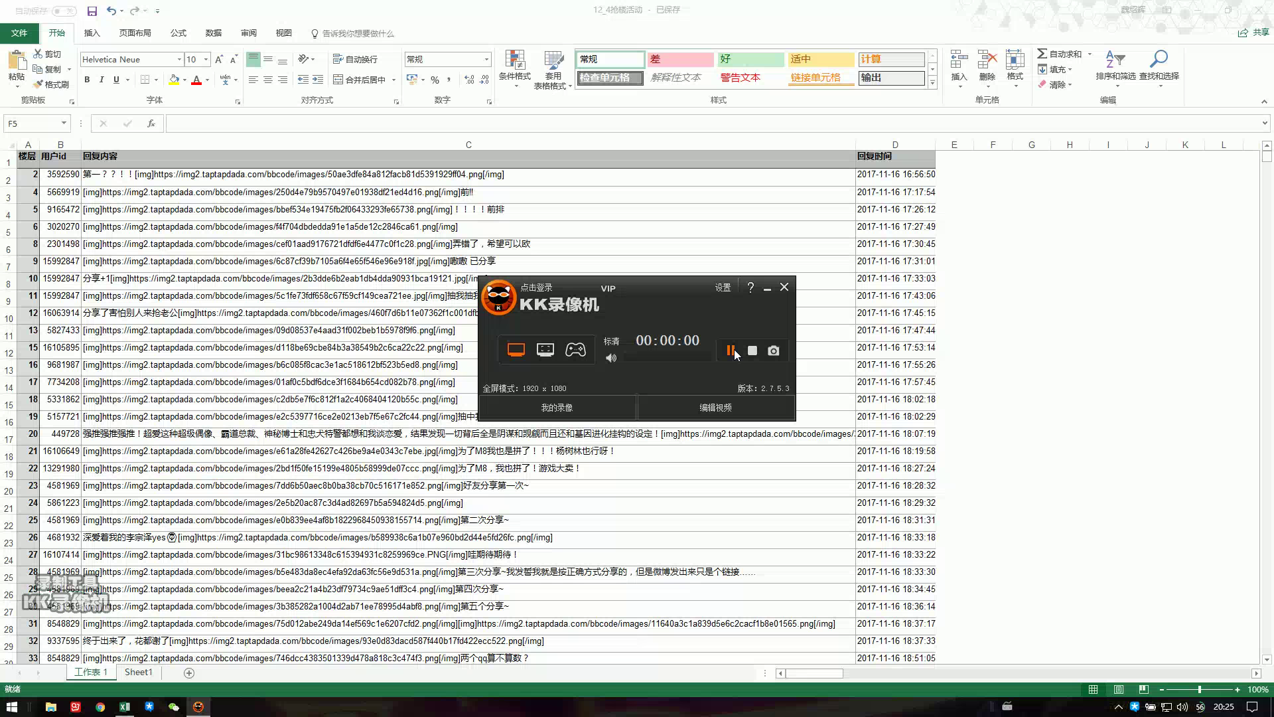
Task: Take a screenshot with the camera icon
Action: (x=774, y=351)
